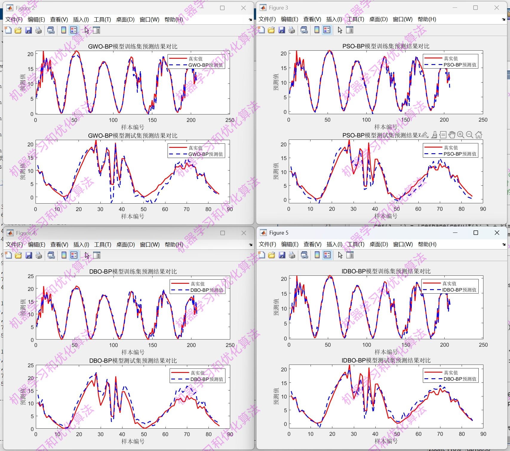This screenshot has width=510, height=451.
Task: Click Link Plot icon in Figure 4
Action: pyautogui.click(x=51, y=255)
